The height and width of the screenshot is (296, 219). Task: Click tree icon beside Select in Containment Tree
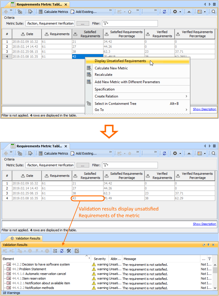pos(89,103)
